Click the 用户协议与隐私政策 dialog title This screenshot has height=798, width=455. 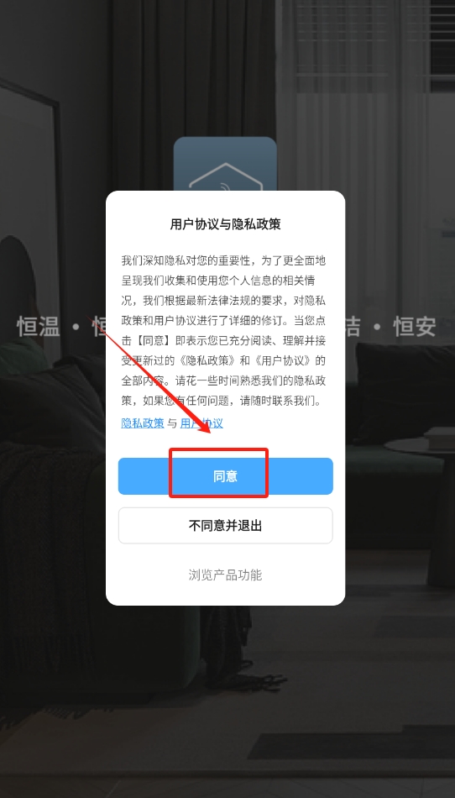[225, 224]
